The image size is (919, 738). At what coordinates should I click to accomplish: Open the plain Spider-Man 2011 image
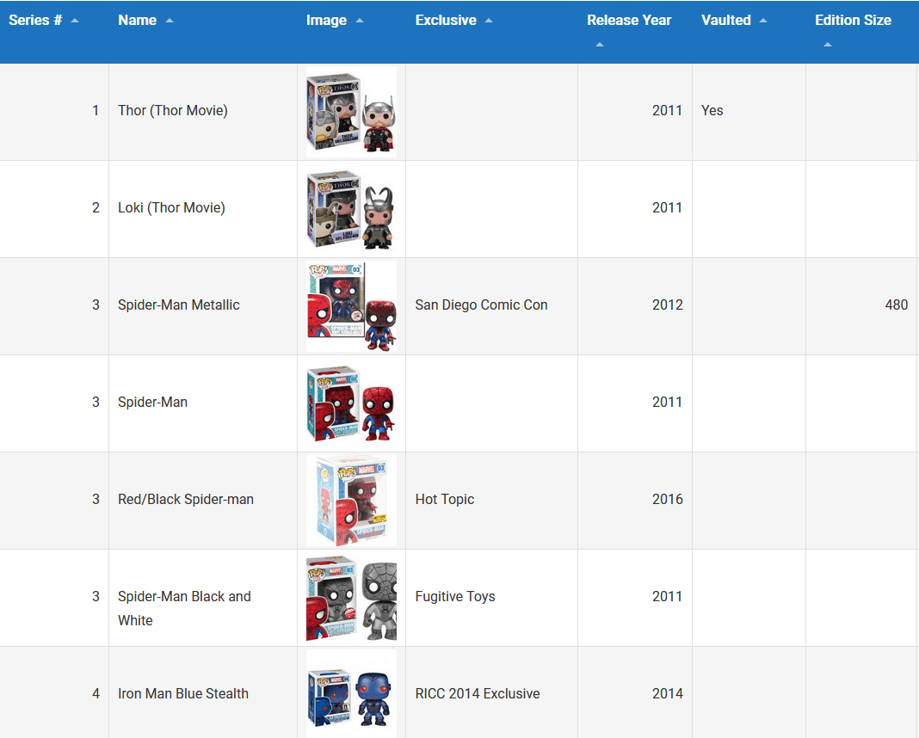[352, 403]
